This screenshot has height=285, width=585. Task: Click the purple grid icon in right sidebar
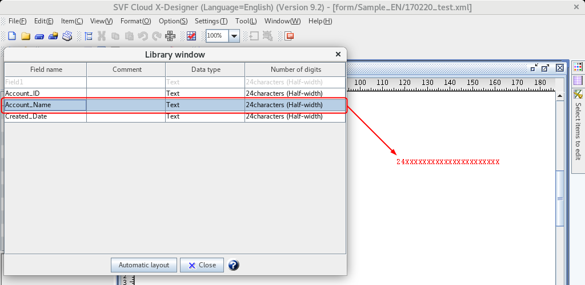pyautogui.click(x=578, y=80)
